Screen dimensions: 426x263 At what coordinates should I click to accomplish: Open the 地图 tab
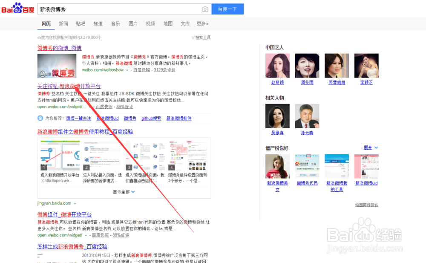(x=167, y=24)
